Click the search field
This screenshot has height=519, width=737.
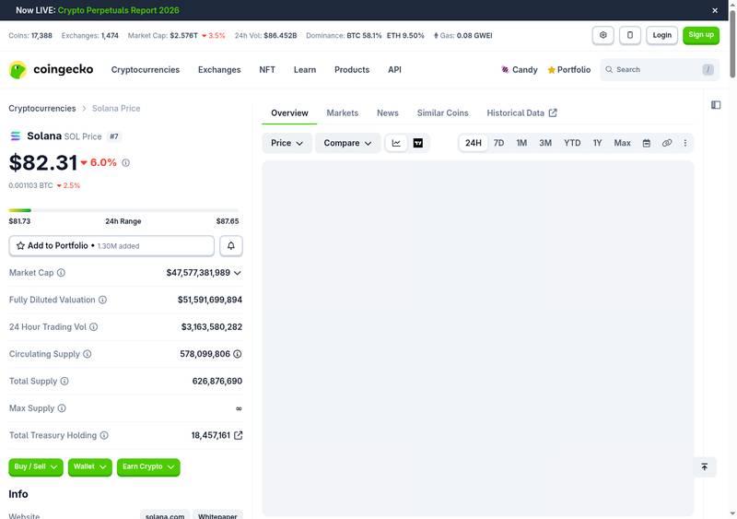pyautogui.click(x=660, y=70)
